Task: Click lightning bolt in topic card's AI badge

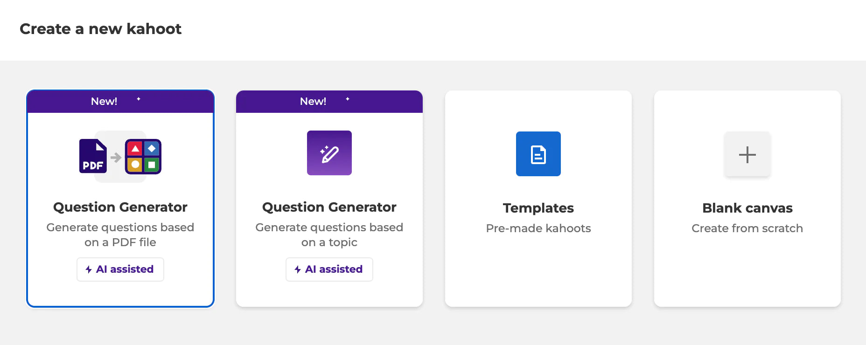Action: (x=298, y=269)
